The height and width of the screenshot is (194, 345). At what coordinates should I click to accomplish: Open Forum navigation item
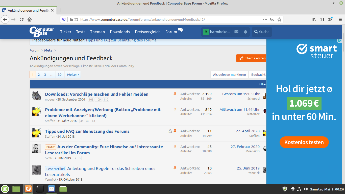171,32
